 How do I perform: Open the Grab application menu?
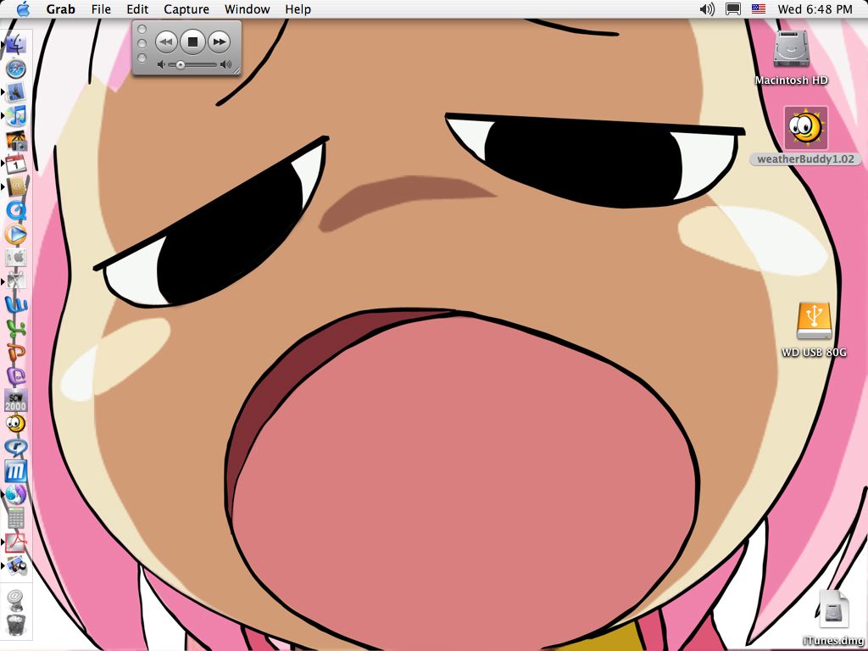pos(60,9)
